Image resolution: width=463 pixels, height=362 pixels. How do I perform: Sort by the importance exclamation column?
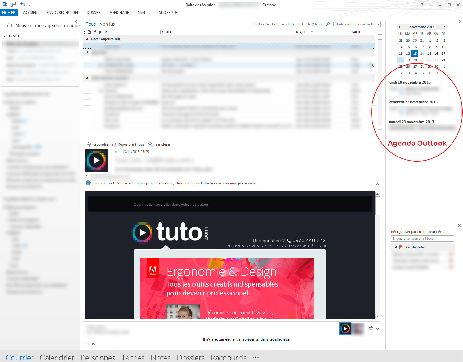point(85,32)
